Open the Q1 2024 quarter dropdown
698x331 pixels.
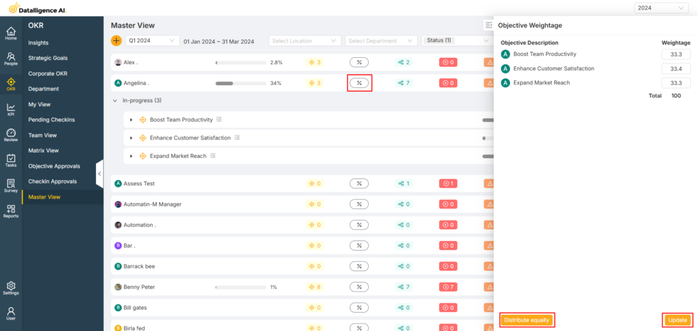(153, 41)
